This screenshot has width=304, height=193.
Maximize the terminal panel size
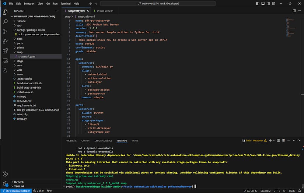pyautogui.click(x=294, y=141)
